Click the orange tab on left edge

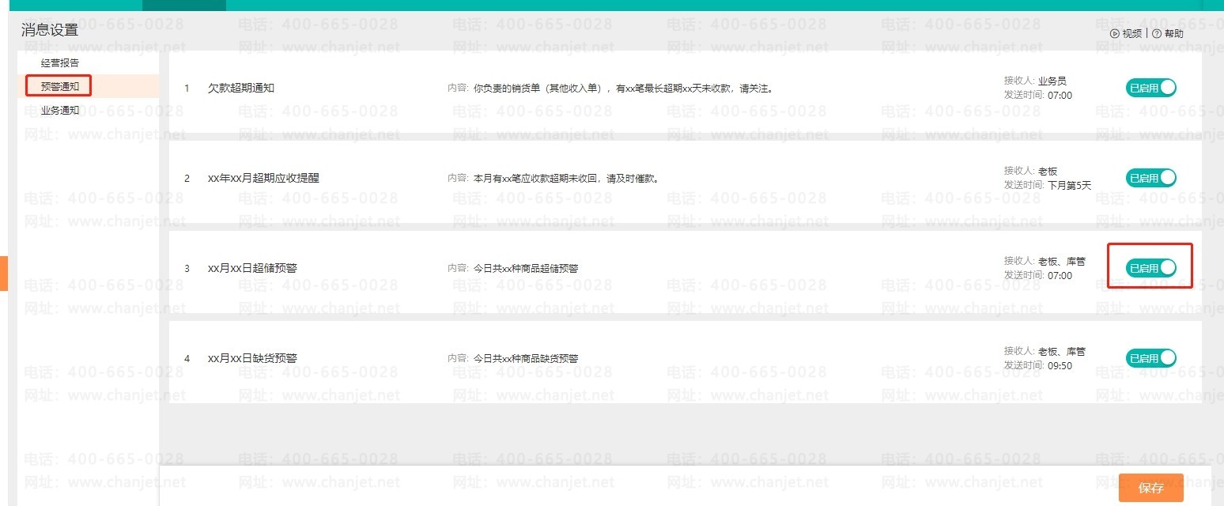(x=4, y=273)
